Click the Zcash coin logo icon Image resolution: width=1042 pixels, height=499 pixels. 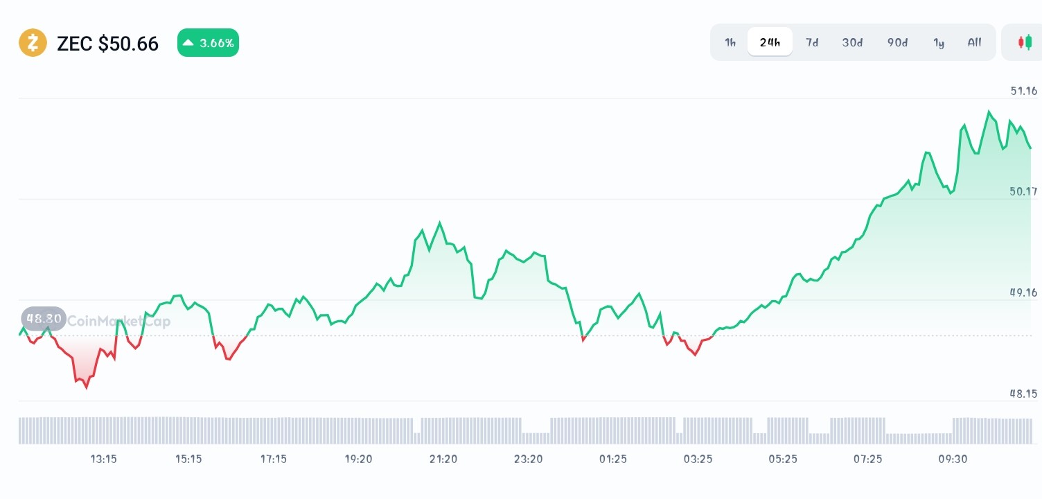[x=33, y=43]
